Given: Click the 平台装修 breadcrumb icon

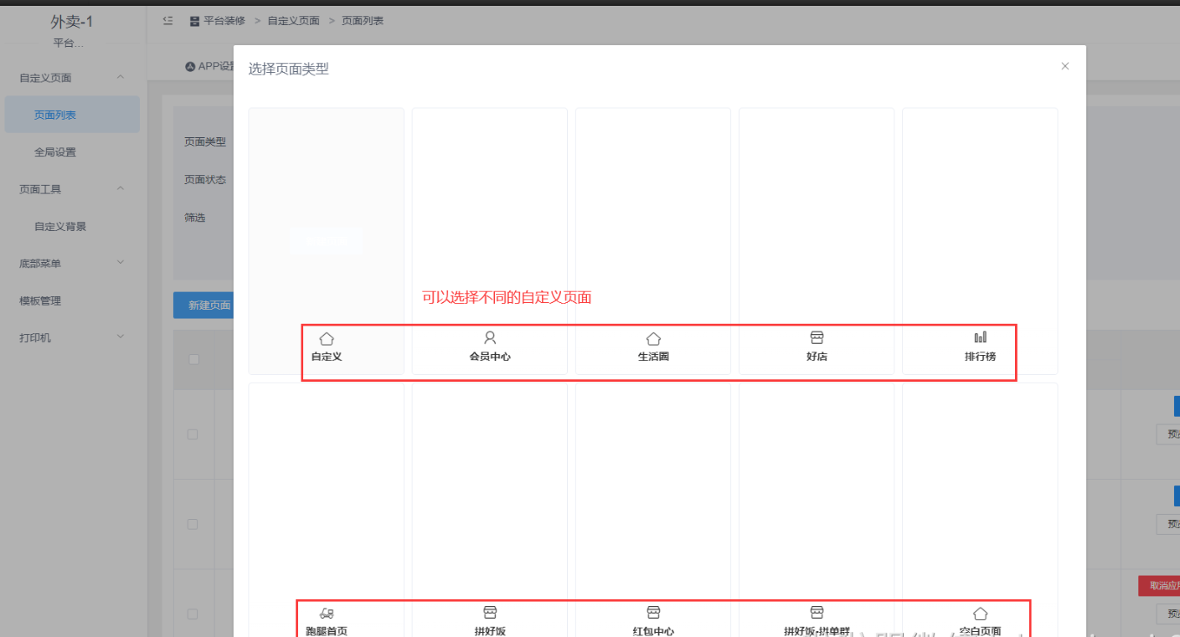Looking at the screenshot, I should [194, 21].
